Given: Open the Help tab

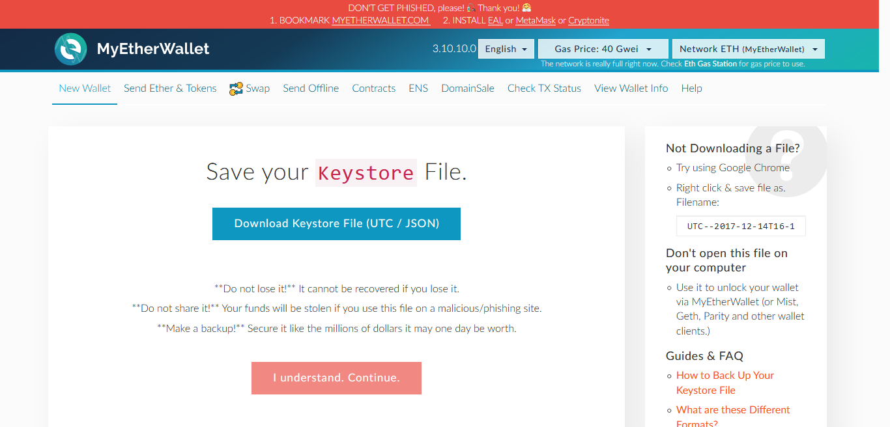Looking at the screenshot, I should [691, 89].
